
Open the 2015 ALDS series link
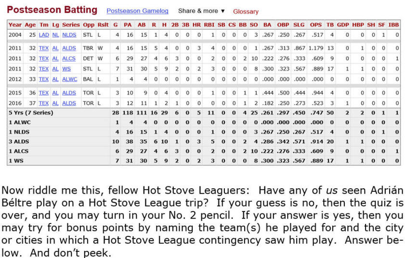click(x=69, y=93)
